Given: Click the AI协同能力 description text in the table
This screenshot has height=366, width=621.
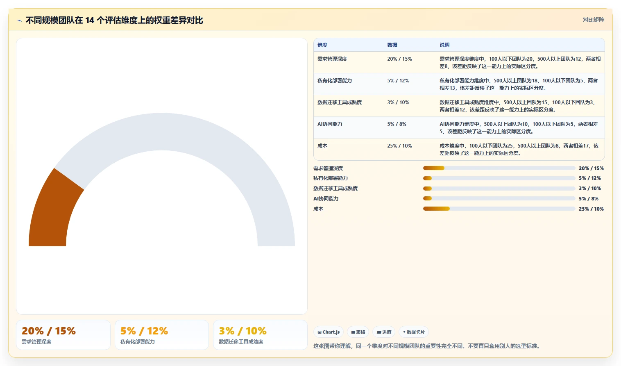Looking at the screenshot, I should click(x=519, y=128).
